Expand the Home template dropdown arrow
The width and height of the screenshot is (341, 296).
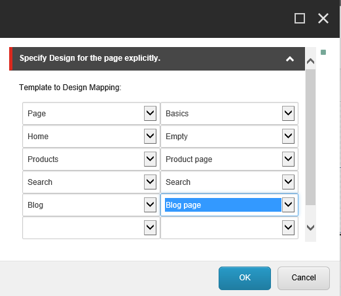(150, 136)
